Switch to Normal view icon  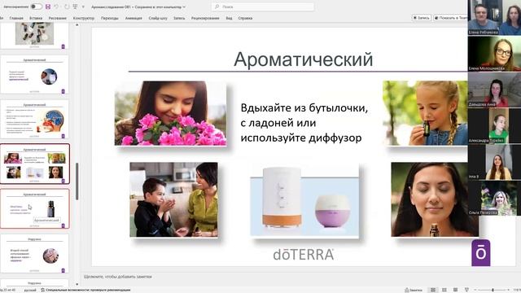coord(433,290)
